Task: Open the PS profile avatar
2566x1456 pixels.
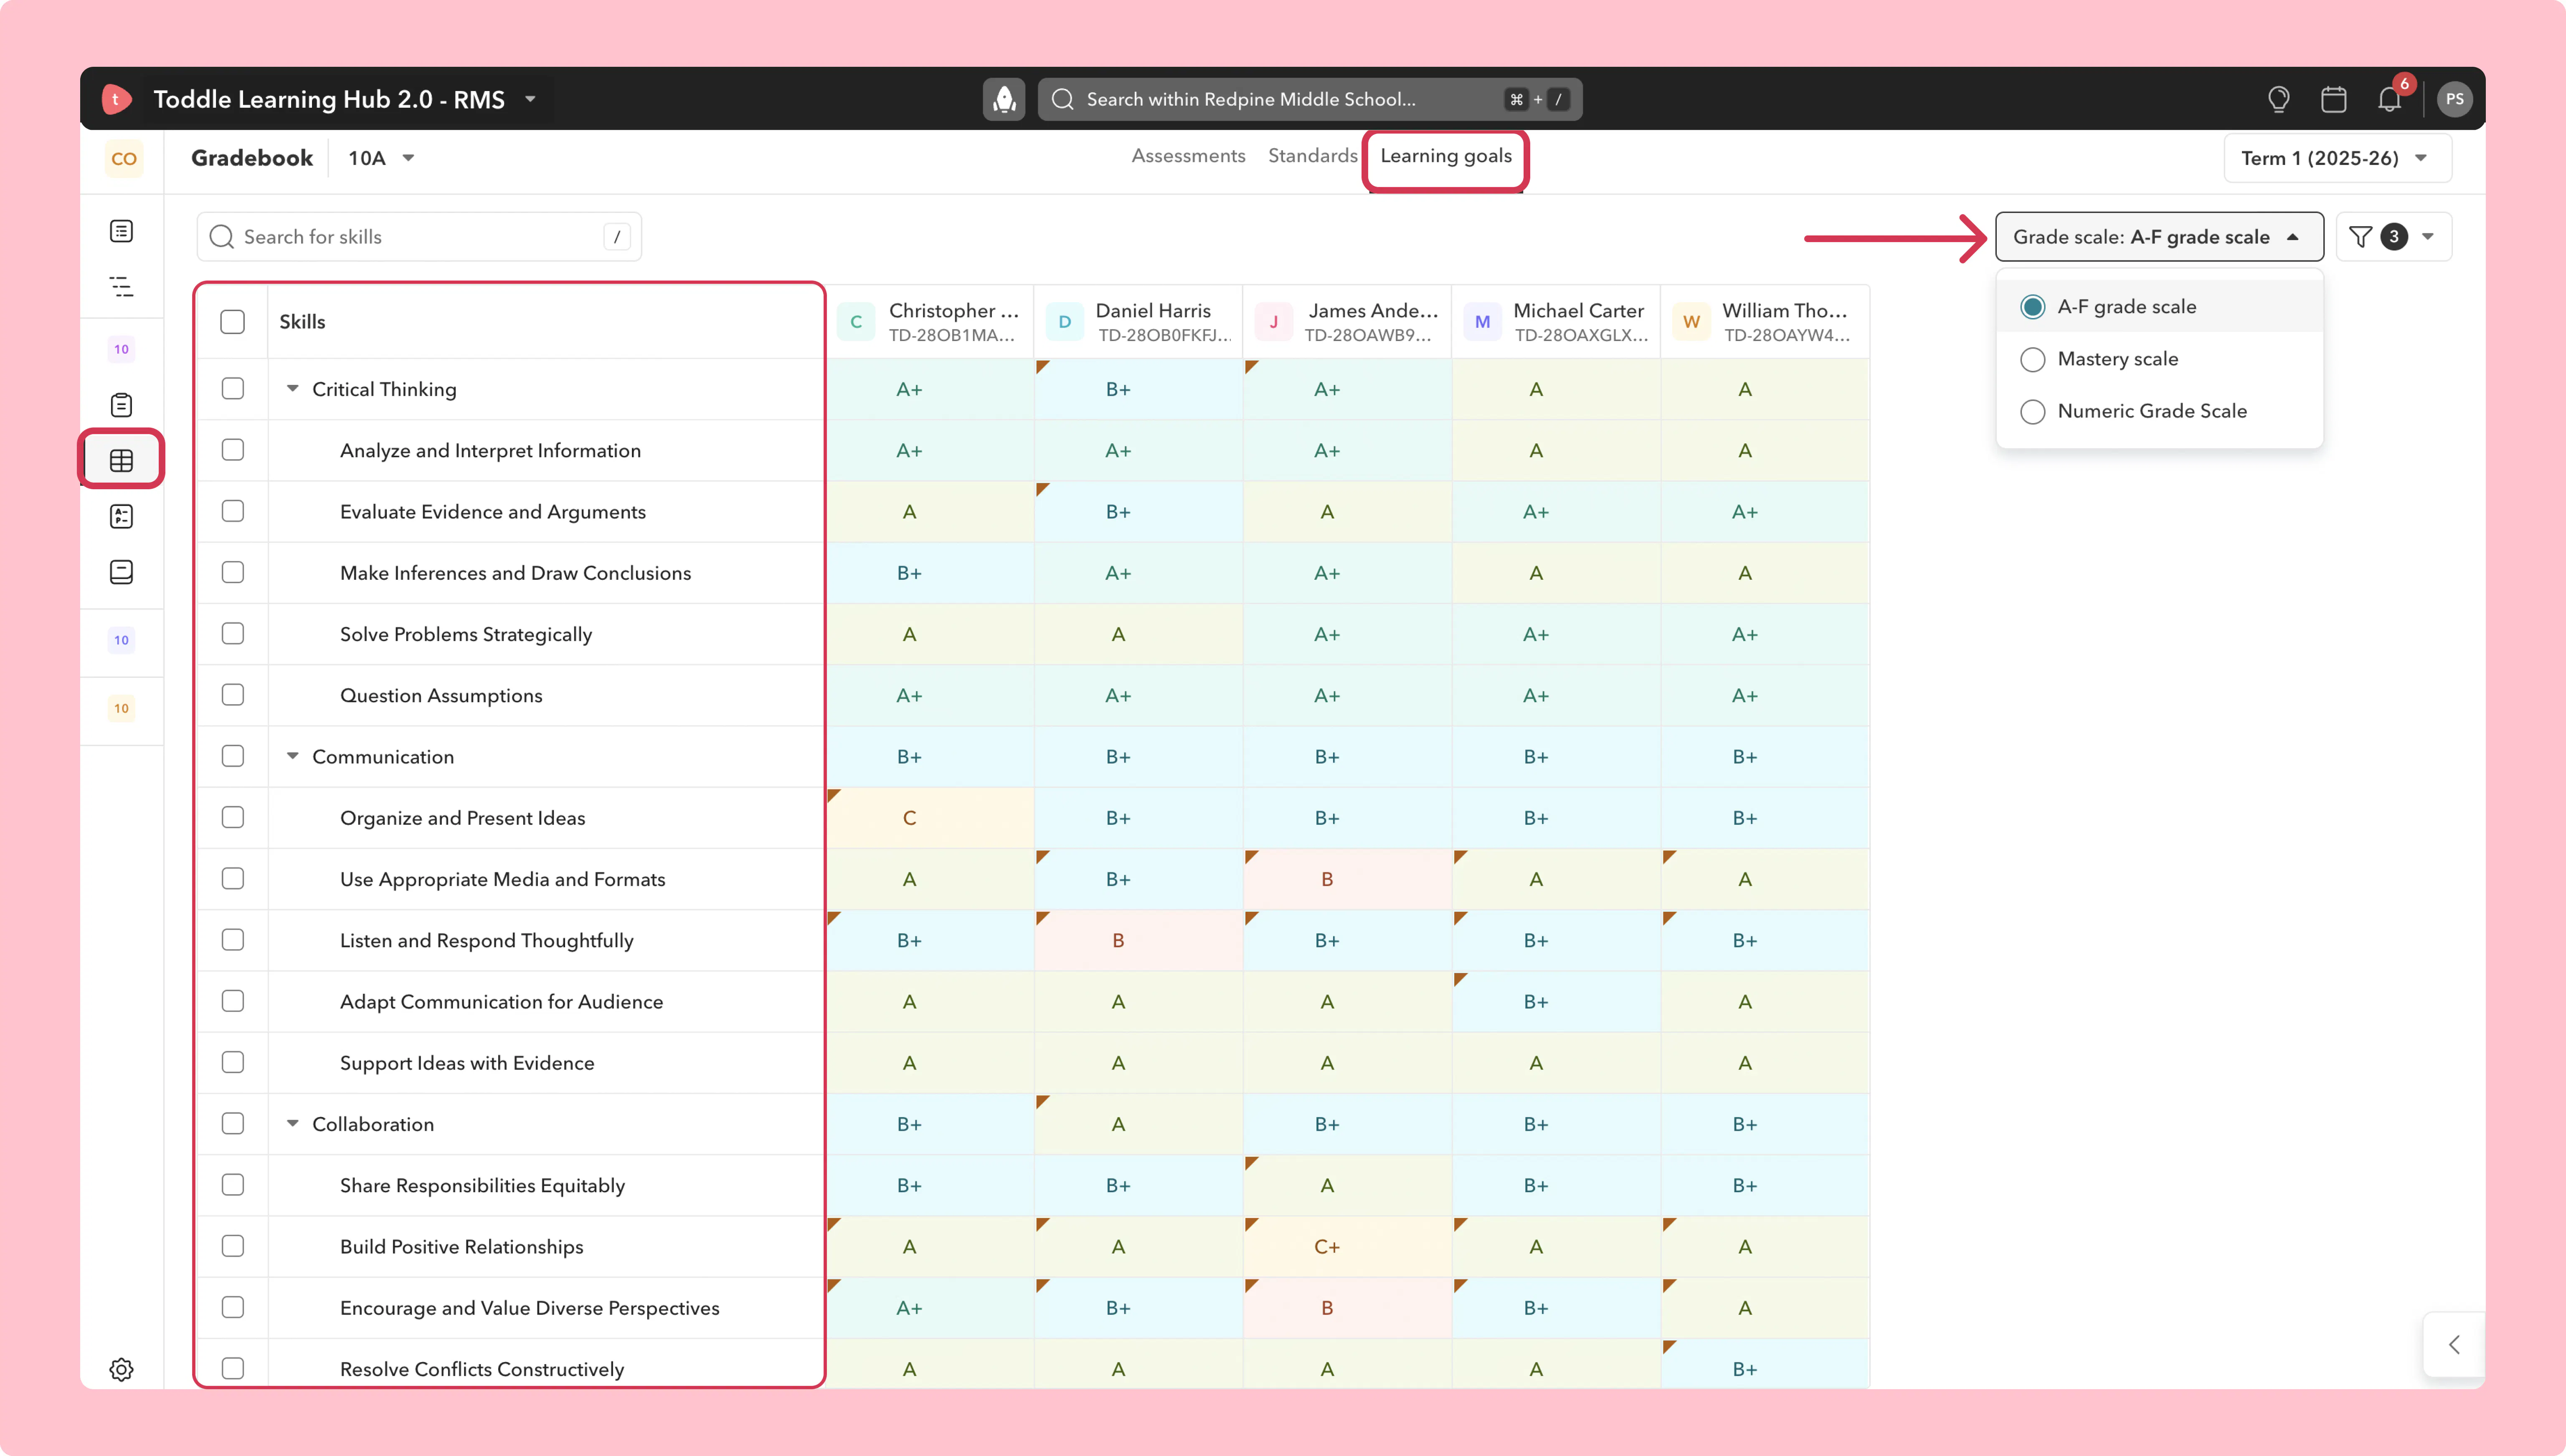Action: (2454, 99)
